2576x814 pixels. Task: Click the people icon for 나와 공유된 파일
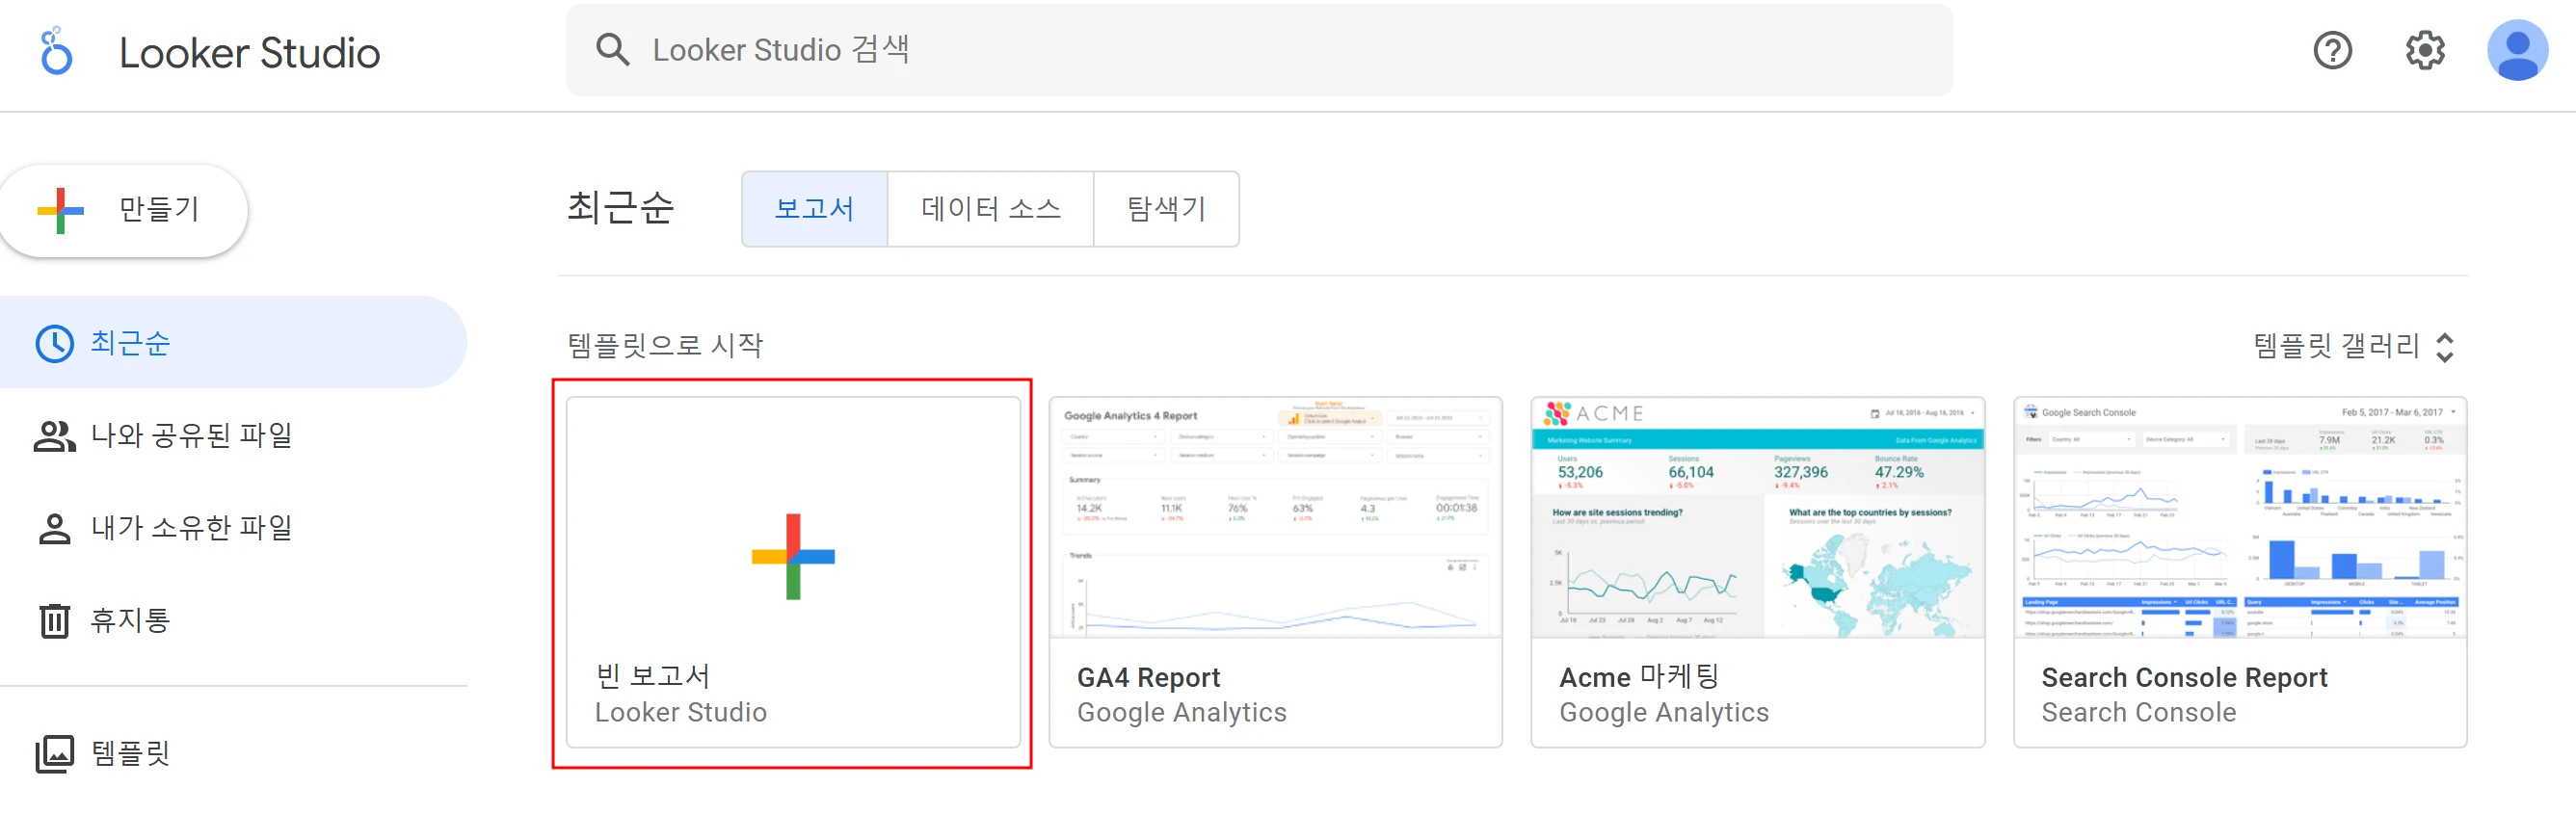[x=54, y=435]
